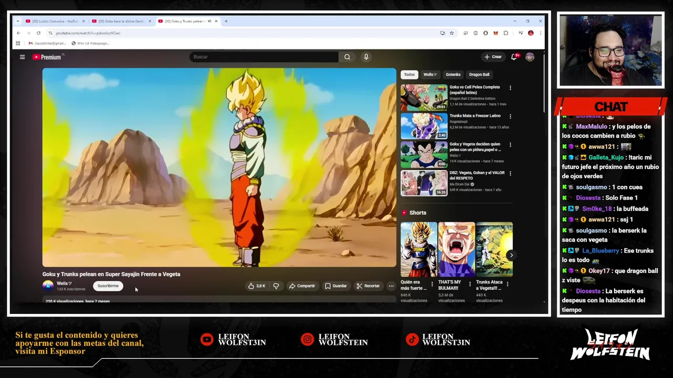Open the YouTube hamburger guide menu
This screenshot has height=378, width=673.
(x=22, y=57)
